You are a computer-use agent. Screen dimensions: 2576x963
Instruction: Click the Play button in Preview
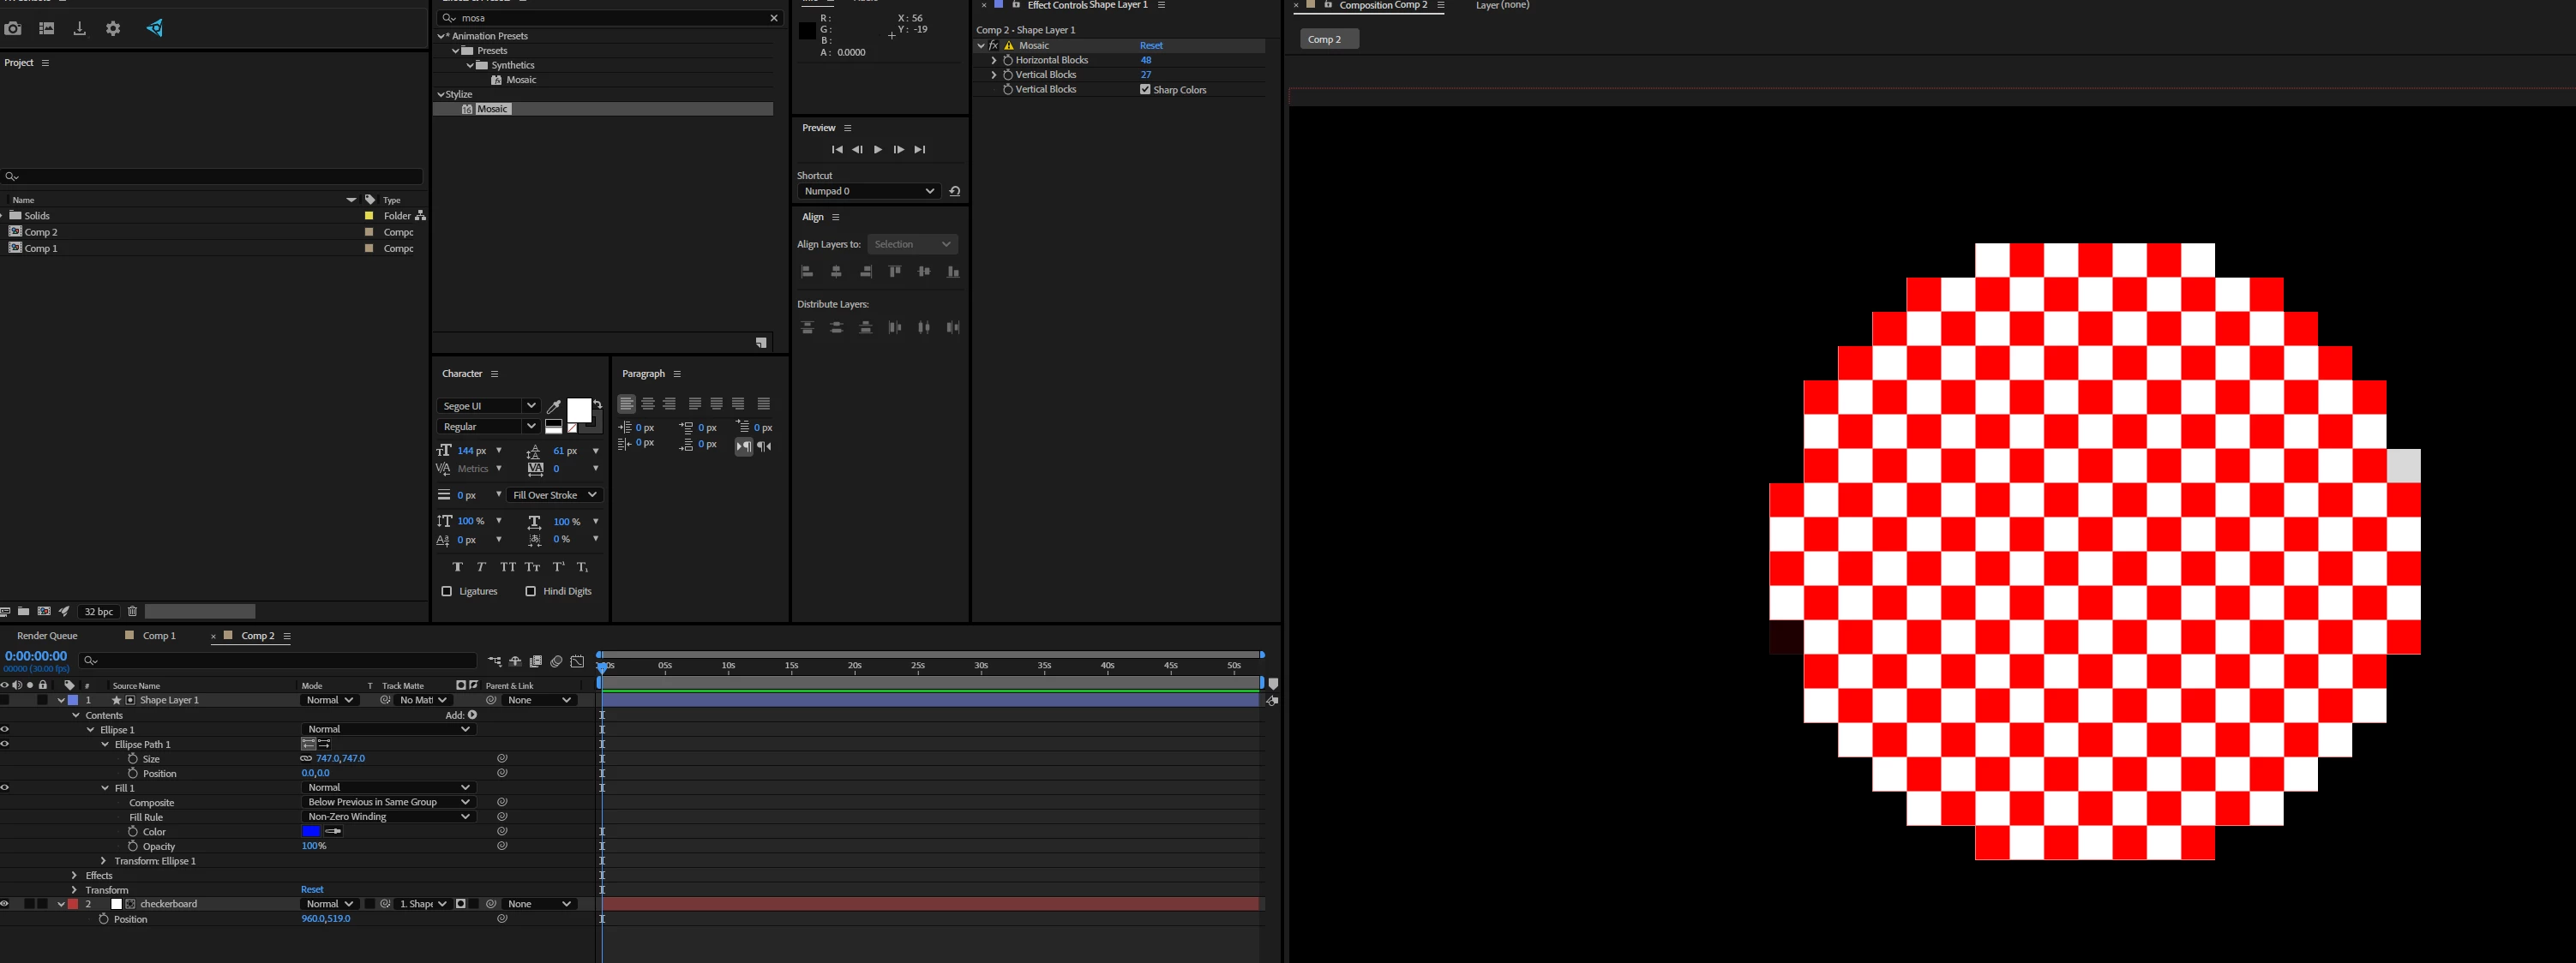[x=877, y=150]
